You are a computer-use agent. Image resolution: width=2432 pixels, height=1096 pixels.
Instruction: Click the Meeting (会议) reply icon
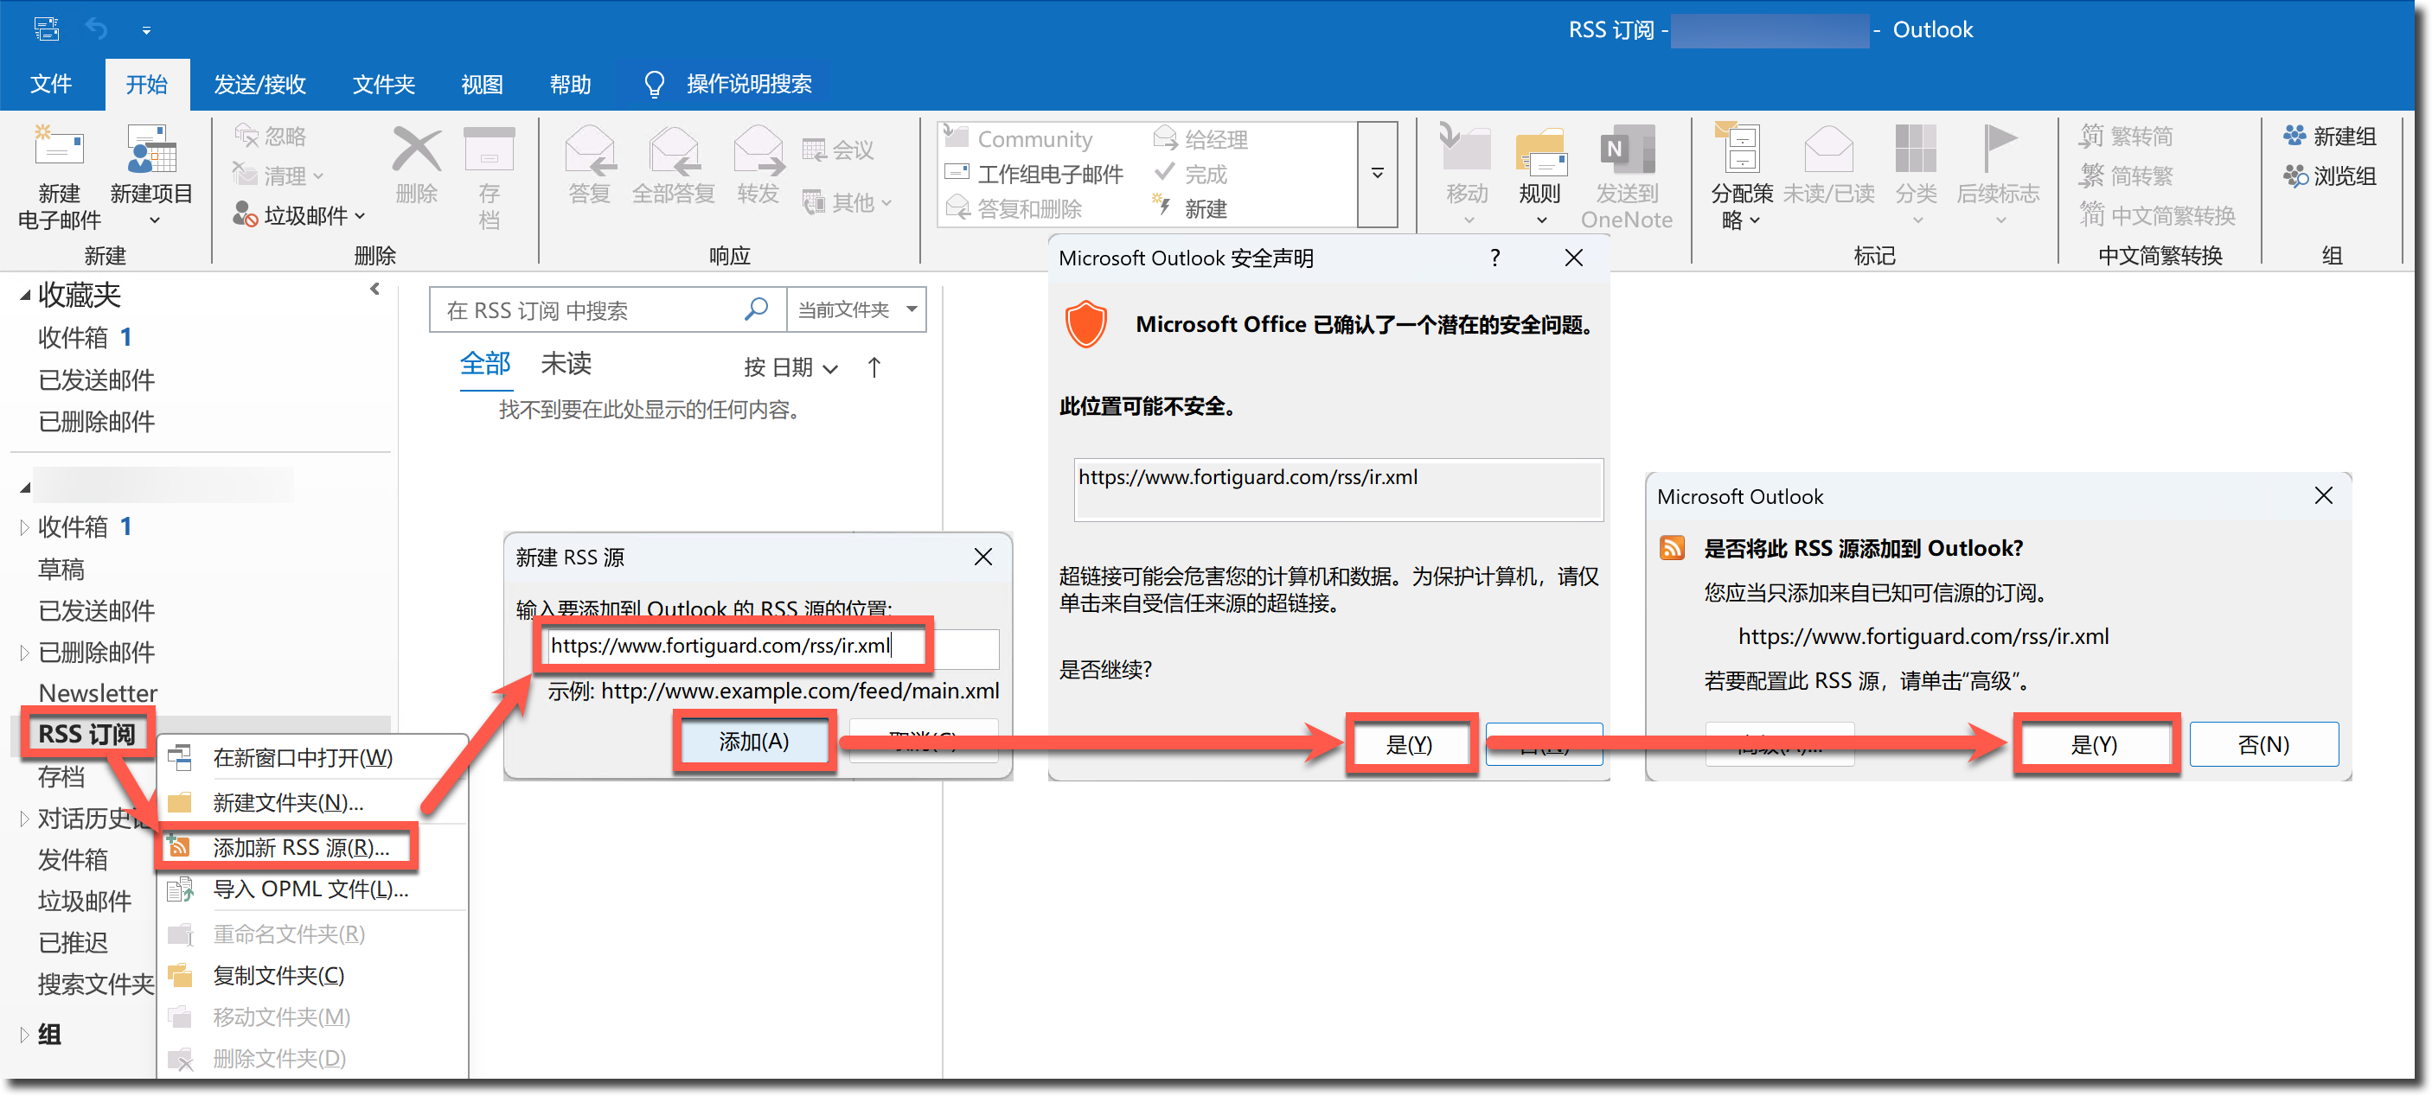(814, 150)
